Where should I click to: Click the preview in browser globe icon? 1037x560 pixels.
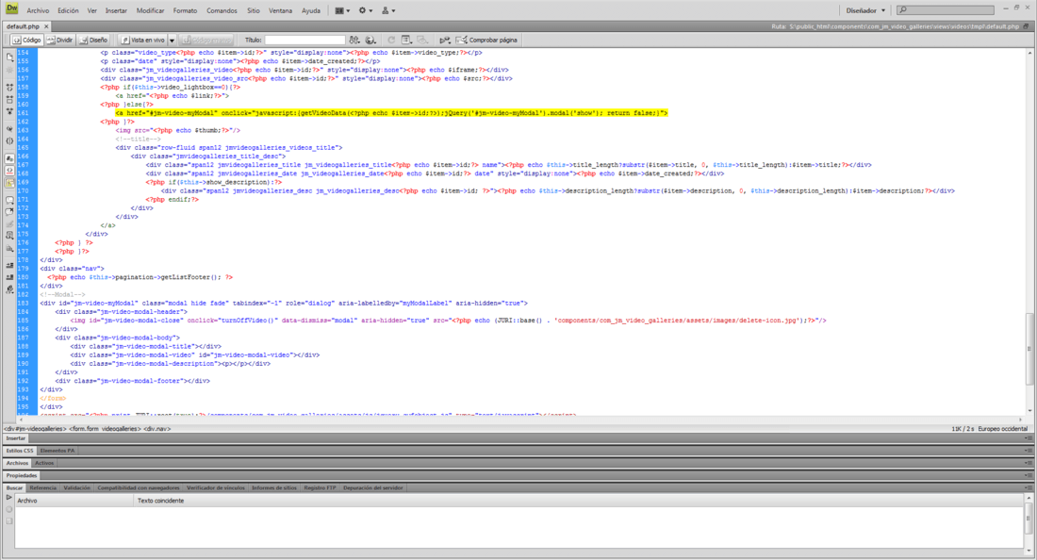tap(370, 40)
